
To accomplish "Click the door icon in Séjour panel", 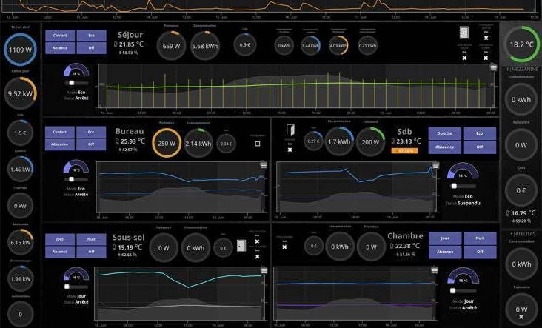I will 464,33.
